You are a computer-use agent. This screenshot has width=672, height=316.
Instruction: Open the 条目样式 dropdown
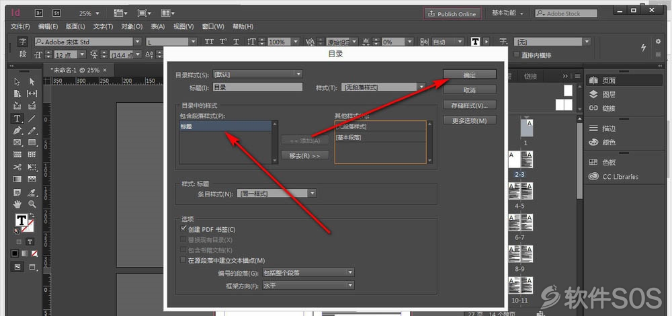tap(277, 194)
